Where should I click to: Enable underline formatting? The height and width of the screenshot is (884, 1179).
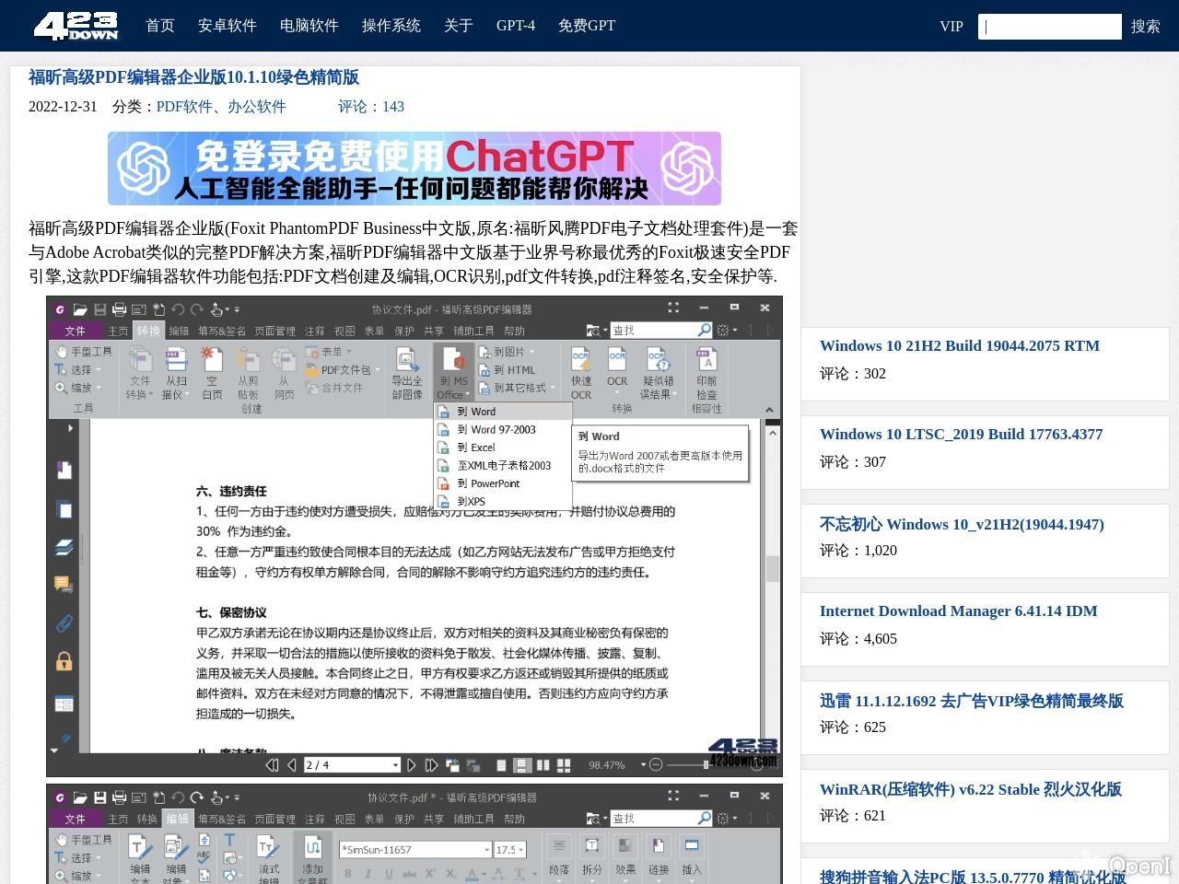coord(387,872)
